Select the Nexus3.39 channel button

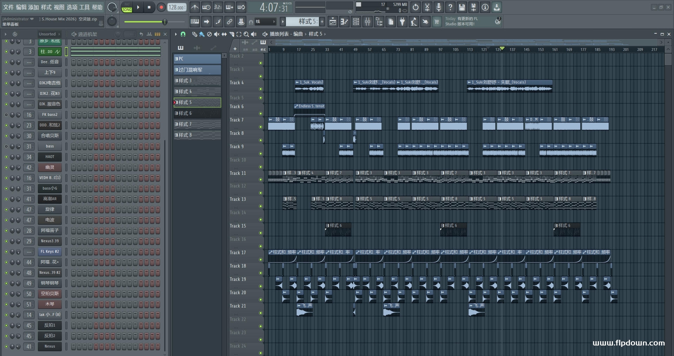[x=50, y=241]
